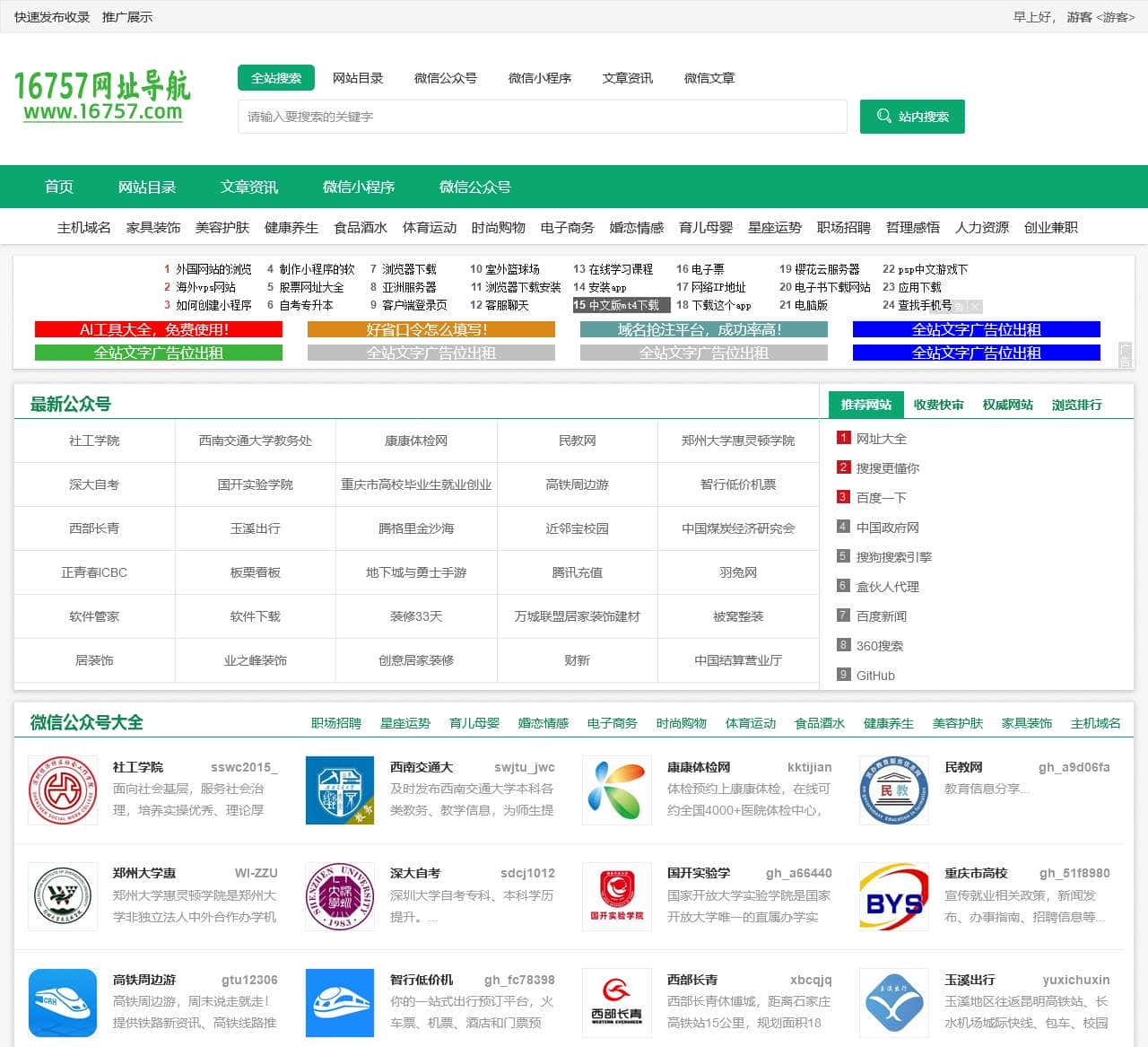This screenshot has width=1148, height=1047.
Task: Click the 玉溪出行 blue diamond icon
Action: point(893,1003)
